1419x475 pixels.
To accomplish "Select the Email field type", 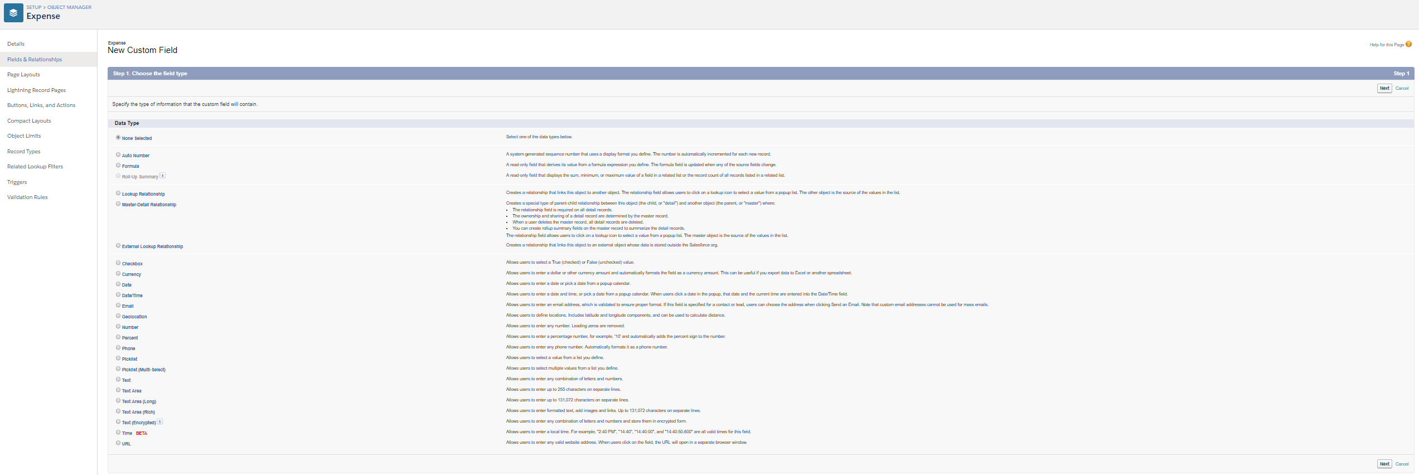I will [x=118, y=306].
